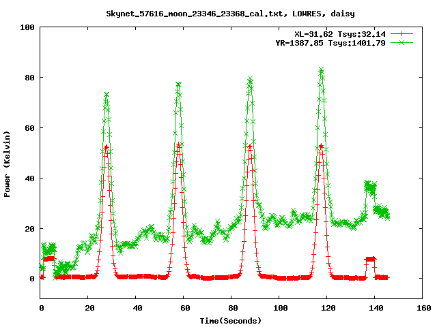Click the tallest green peak near 118 seconds
The width and height of the screenshot is (437, 327).
pos(322,69)
